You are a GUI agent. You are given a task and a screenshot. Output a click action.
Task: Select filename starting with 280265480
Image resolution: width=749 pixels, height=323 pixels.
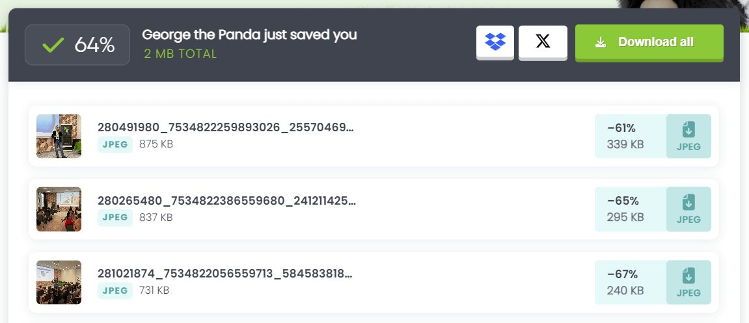[x=226, y=200]
